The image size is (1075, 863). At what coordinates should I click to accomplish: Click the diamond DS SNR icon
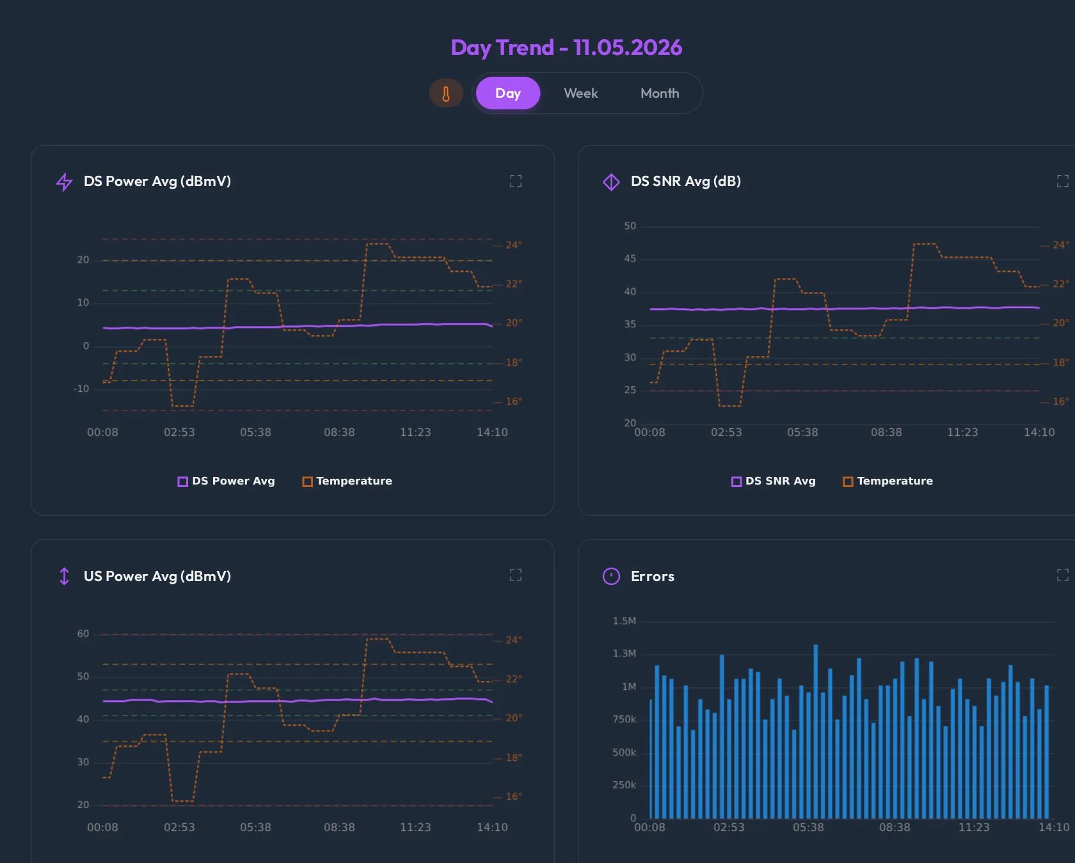611,182
